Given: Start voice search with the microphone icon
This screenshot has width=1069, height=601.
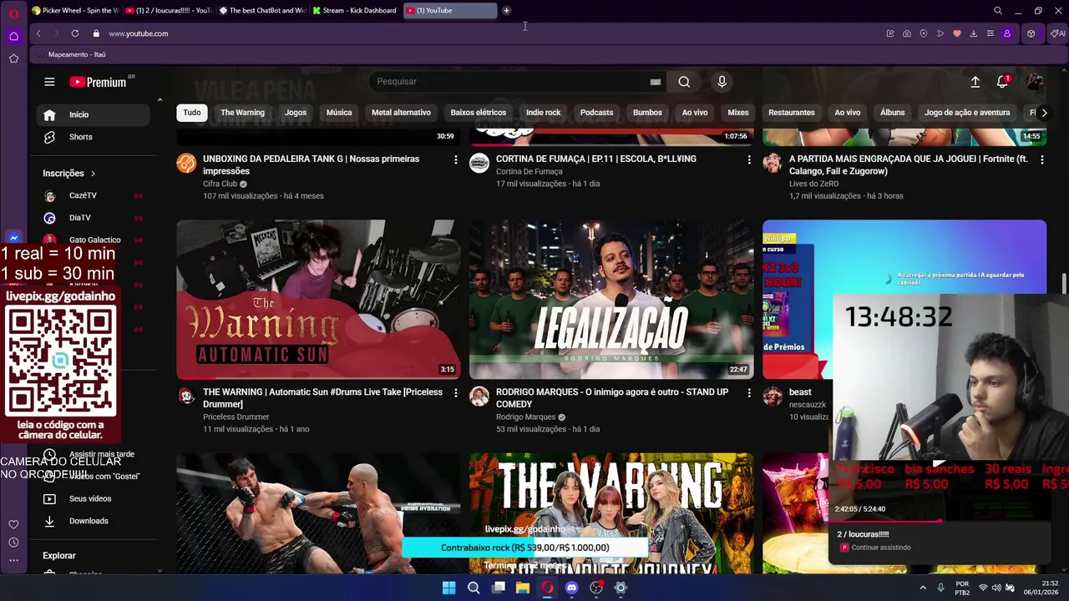Looking at the screenshot, I should click(x=722, y=82).
